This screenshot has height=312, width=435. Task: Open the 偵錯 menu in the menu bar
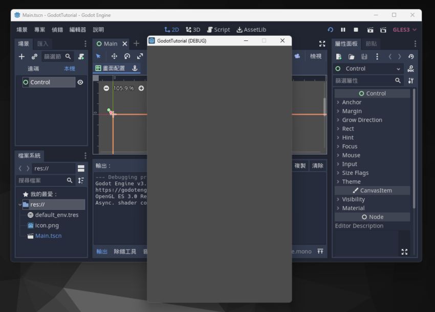pos(57,30)
